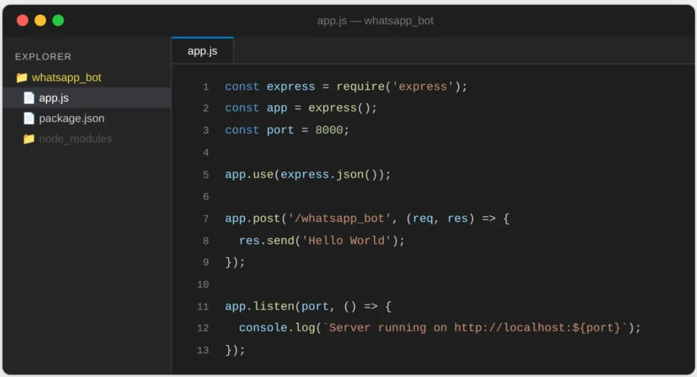Click the '/whatsapp_bot' route string
This screenshot has width=697, height=377.
coord(339,219)
